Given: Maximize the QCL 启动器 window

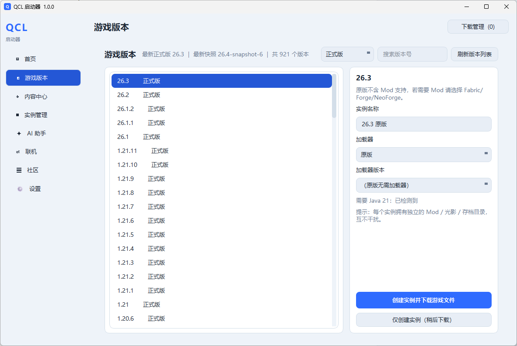Looking at the screenshot, I should pyautogui.click(x=486, y=7).
